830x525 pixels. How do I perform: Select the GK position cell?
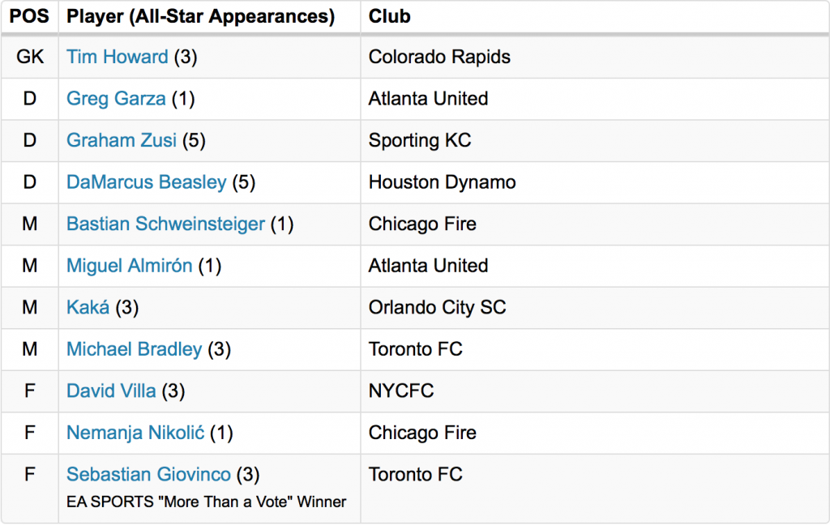pyautogui.click(x=30, y=58)
